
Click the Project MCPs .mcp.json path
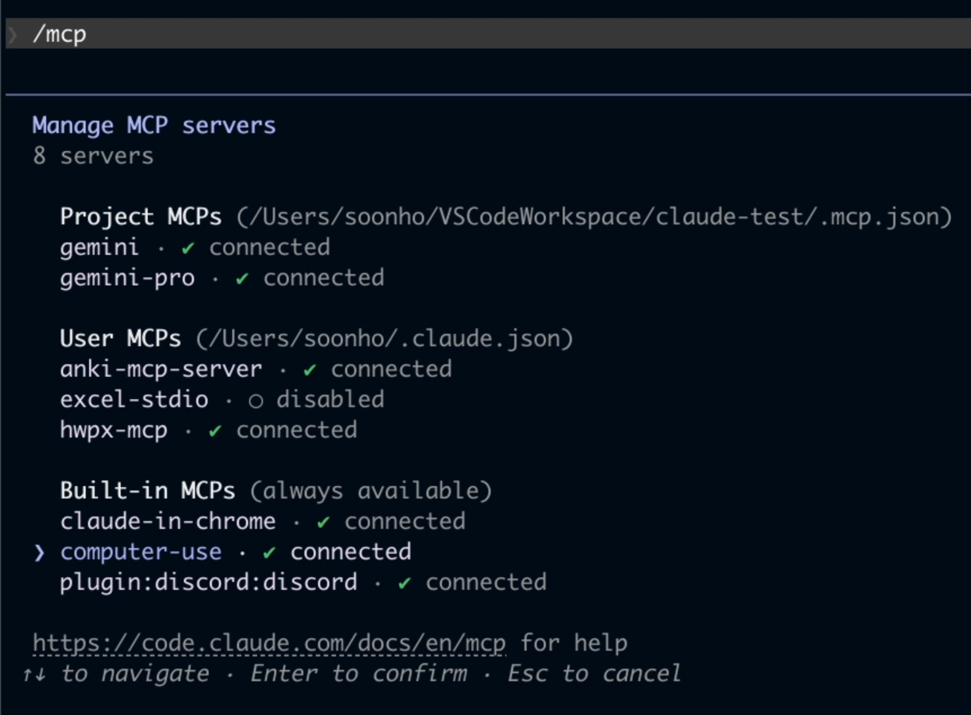[x=594, y=217]
